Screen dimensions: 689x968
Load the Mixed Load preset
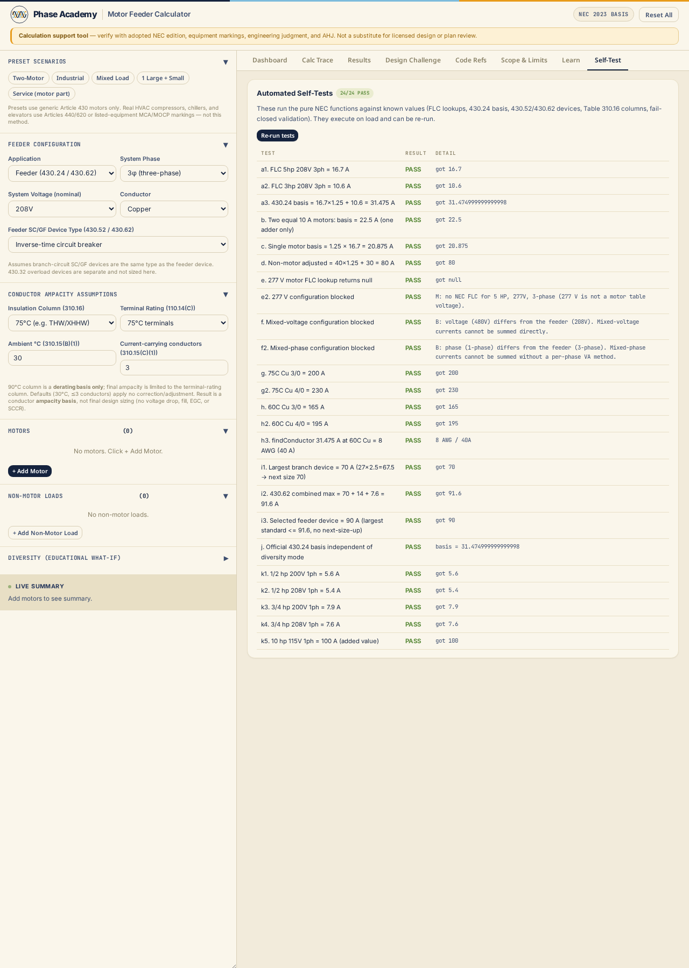click(x=113, y=78)
